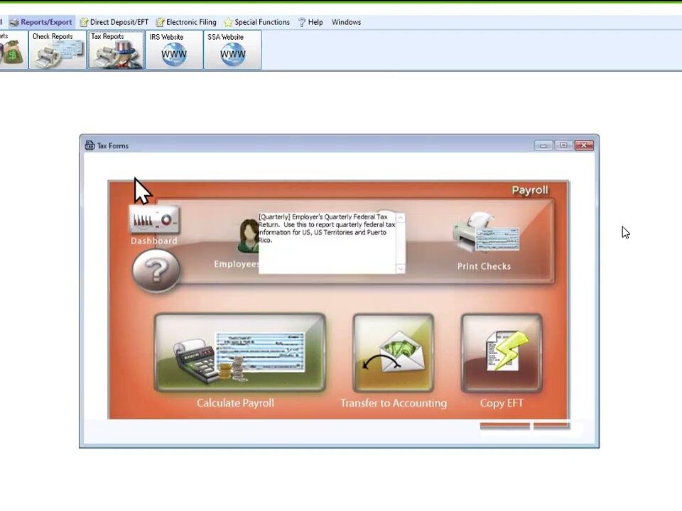Click Transfer to Accounting
682x511 pixels.
point(393,353)
